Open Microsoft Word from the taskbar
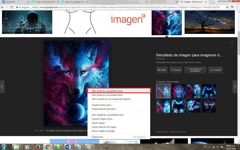The image size is (240, 150). coord(68,147)
